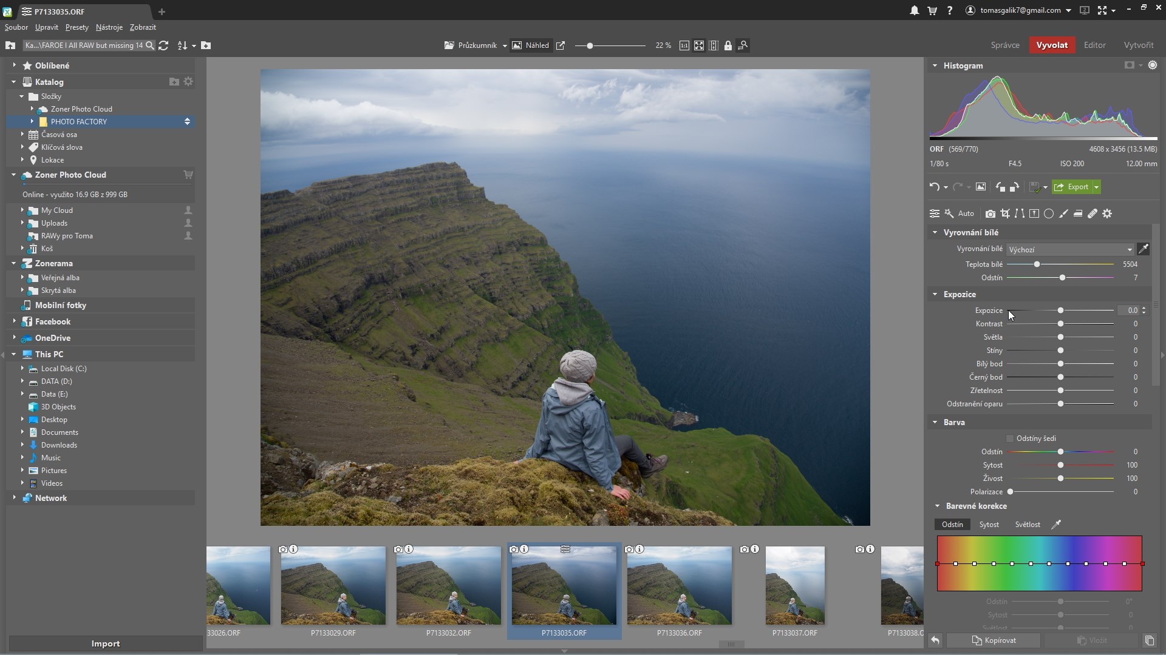This screenshot has width=1166, height=655.
Task: Click the magic wand auto-enhance icon
Action: (x=949, y=213)
